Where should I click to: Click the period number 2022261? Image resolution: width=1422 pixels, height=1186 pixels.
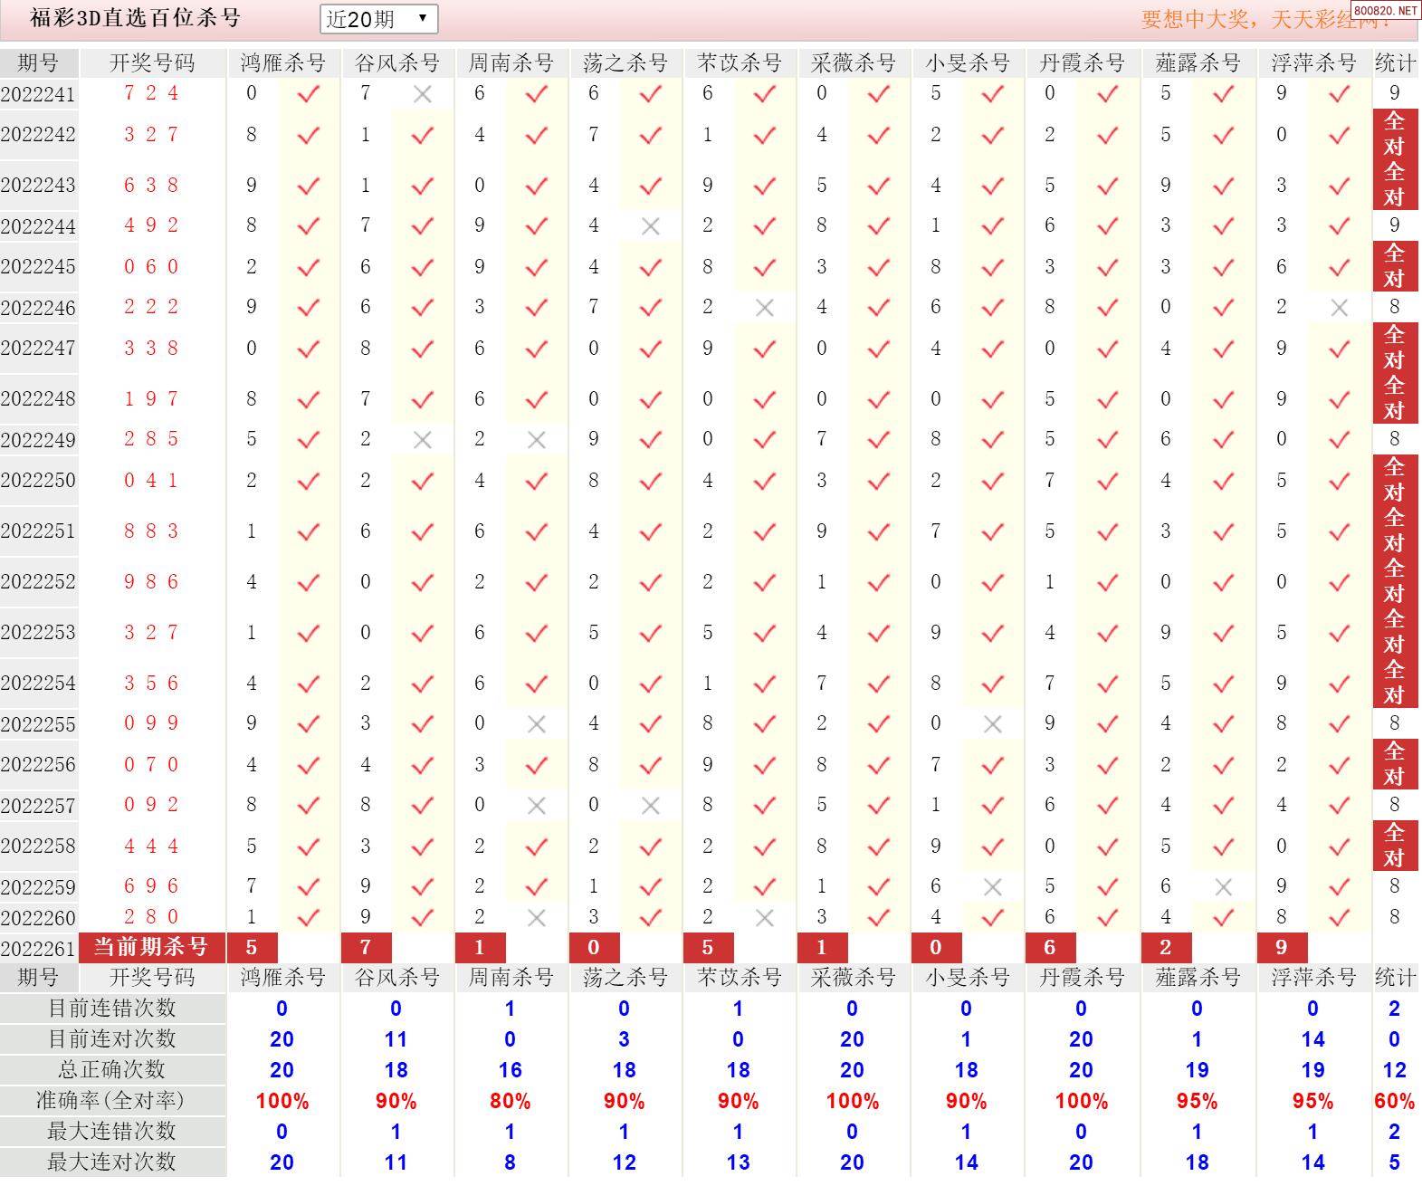[x=38, y=949]
